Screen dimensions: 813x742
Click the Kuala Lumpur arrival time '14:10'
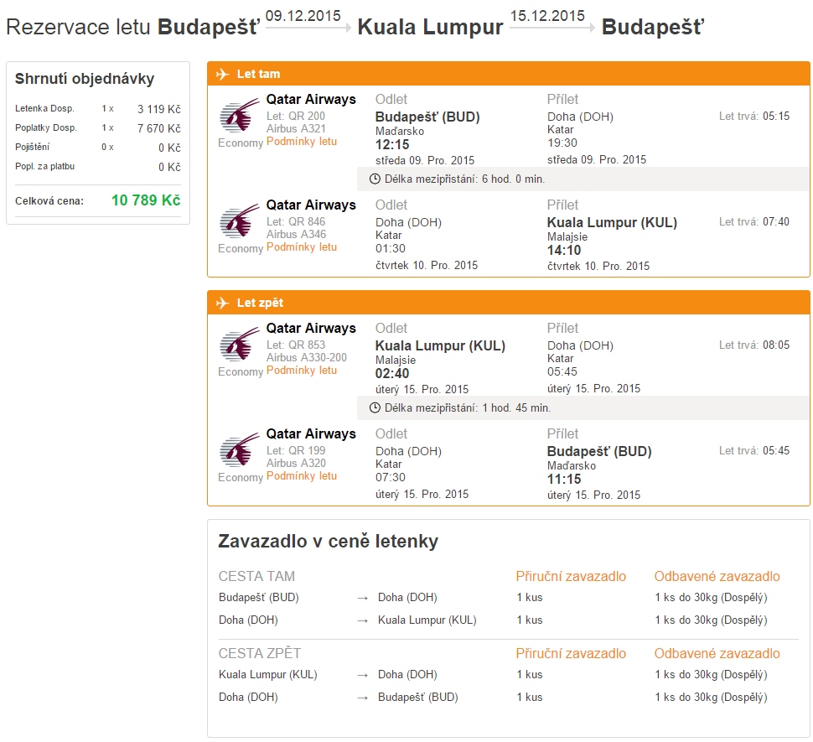(x=564, y=251)
